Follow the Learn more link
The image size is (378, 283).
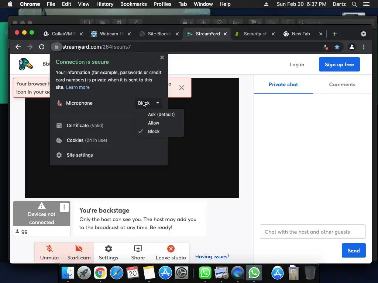(x=78, y=87)
